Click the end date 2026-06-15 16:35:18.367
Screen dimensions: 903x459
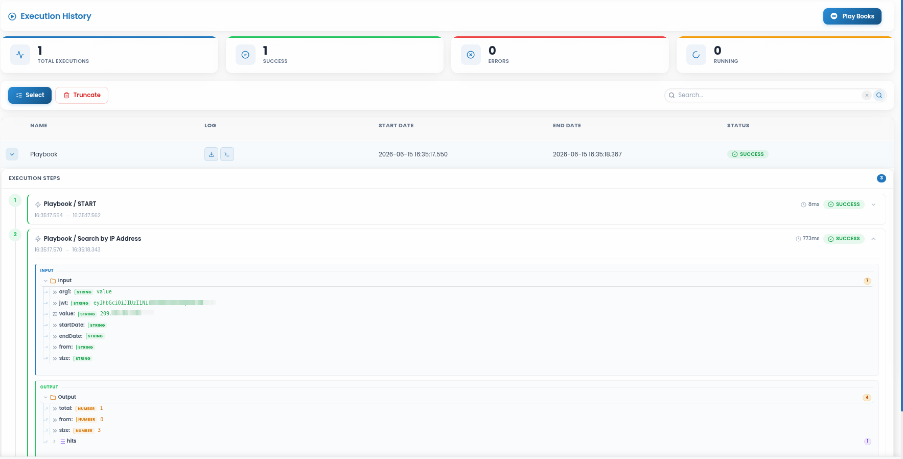(x=587, y=154)
